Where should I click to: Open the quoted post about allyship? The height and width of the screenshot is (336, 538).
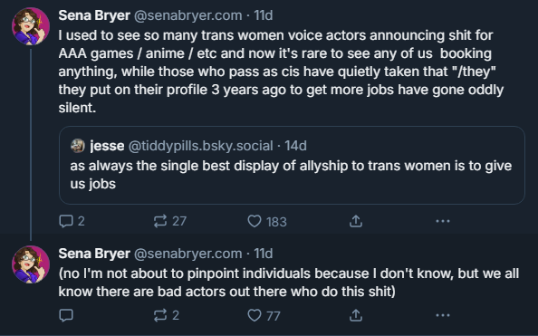pyautogui.click(x=292, y=165)
